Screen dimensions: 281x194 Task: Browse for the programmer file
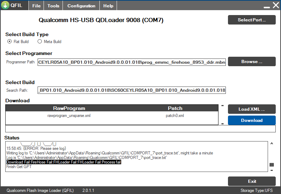(251, 61)
